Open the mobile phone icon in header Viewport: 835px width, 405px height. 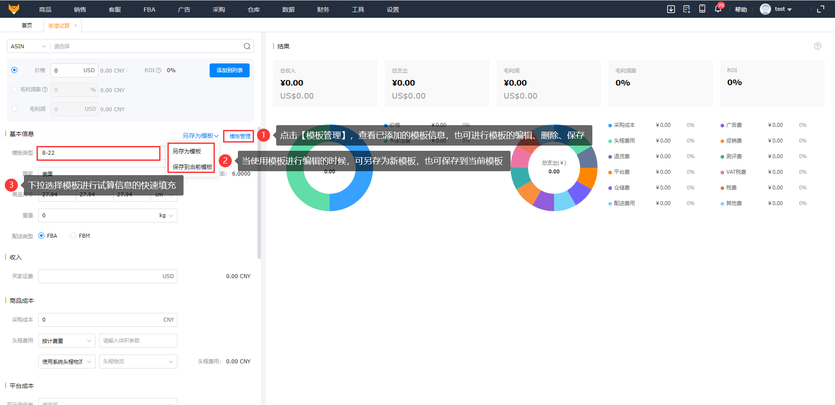[x=702, y=9]
